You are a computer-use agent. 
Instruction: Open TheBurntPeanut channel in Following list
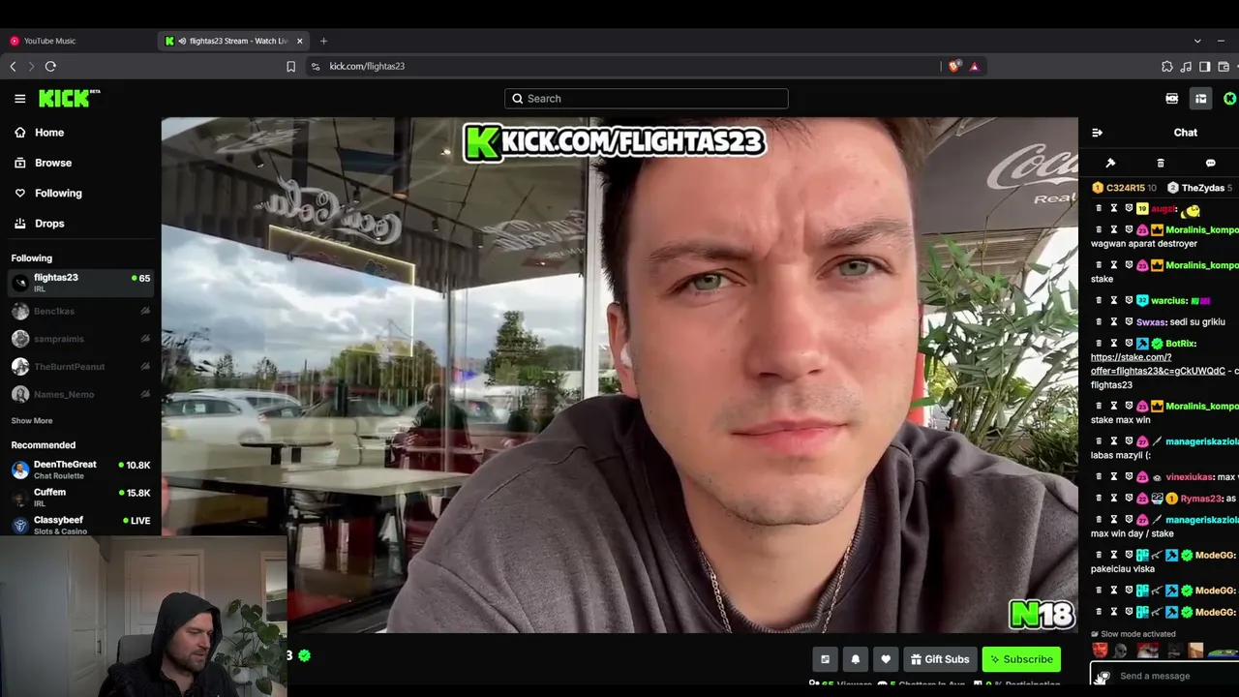(80, 367)
